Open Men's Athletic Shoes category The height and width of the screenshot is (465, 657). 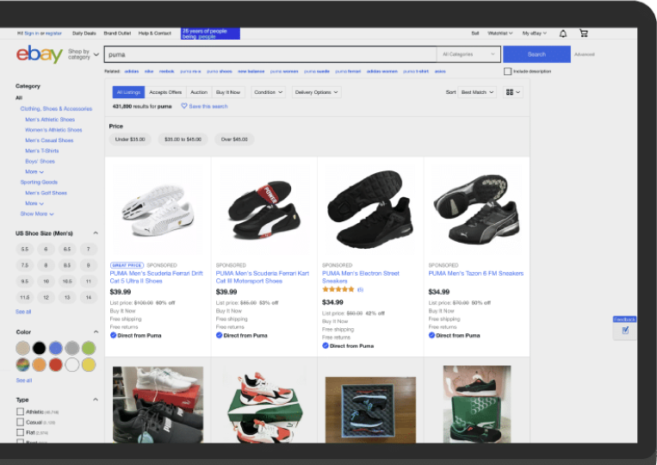click(50, 120)
